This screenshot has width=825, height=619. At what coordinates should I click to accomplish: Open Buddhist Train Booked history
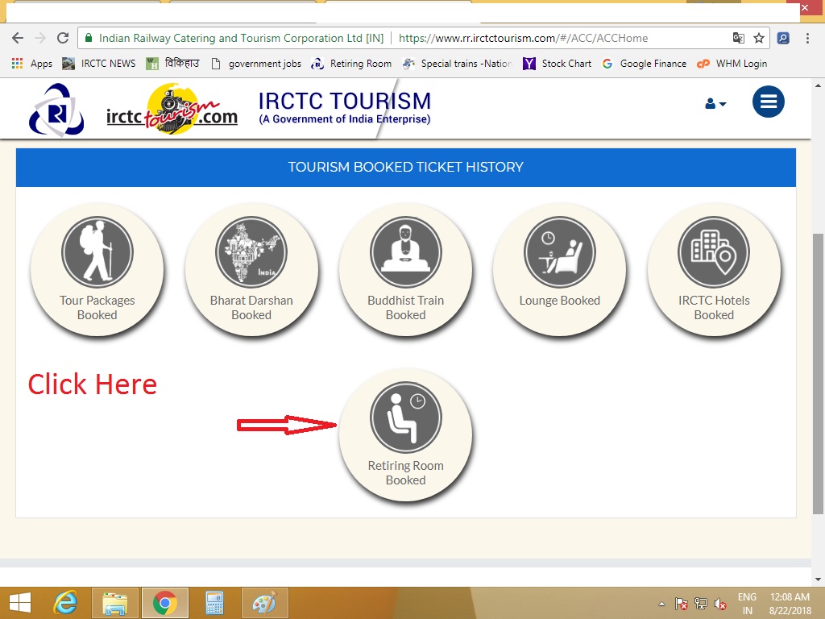click(405, 270)
